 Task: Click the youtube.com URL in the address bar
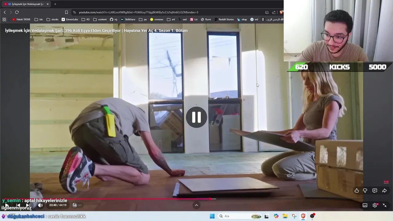point(138,12)
